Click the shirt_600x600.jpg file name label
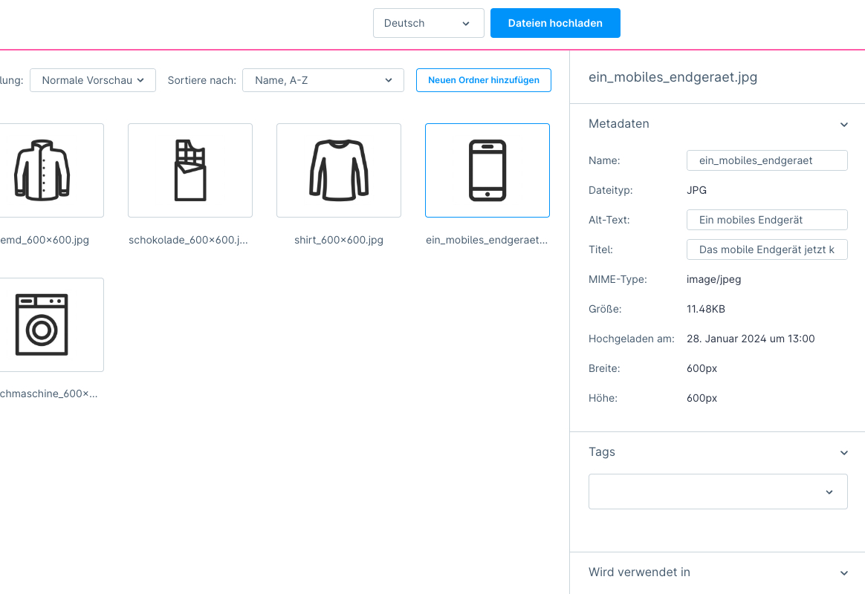 338,240
